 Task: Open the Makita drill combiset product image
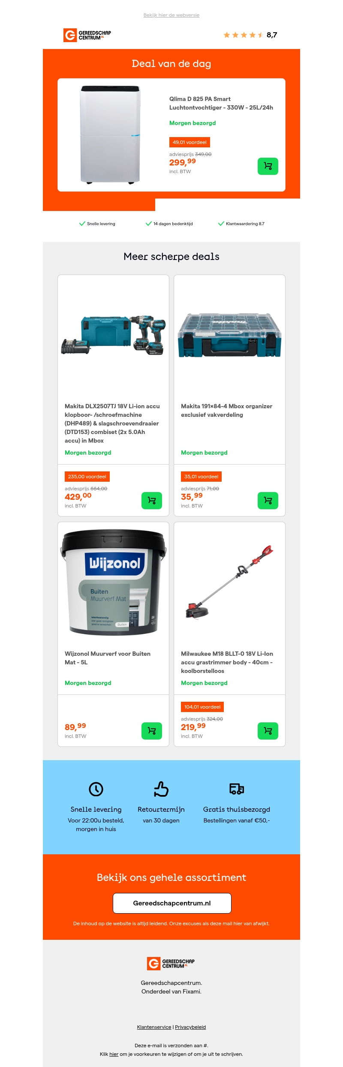(114, 335)
